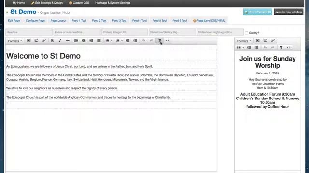309x173 pixels.
Task: Align text left in main editor
Action: [x=76, y=41]
